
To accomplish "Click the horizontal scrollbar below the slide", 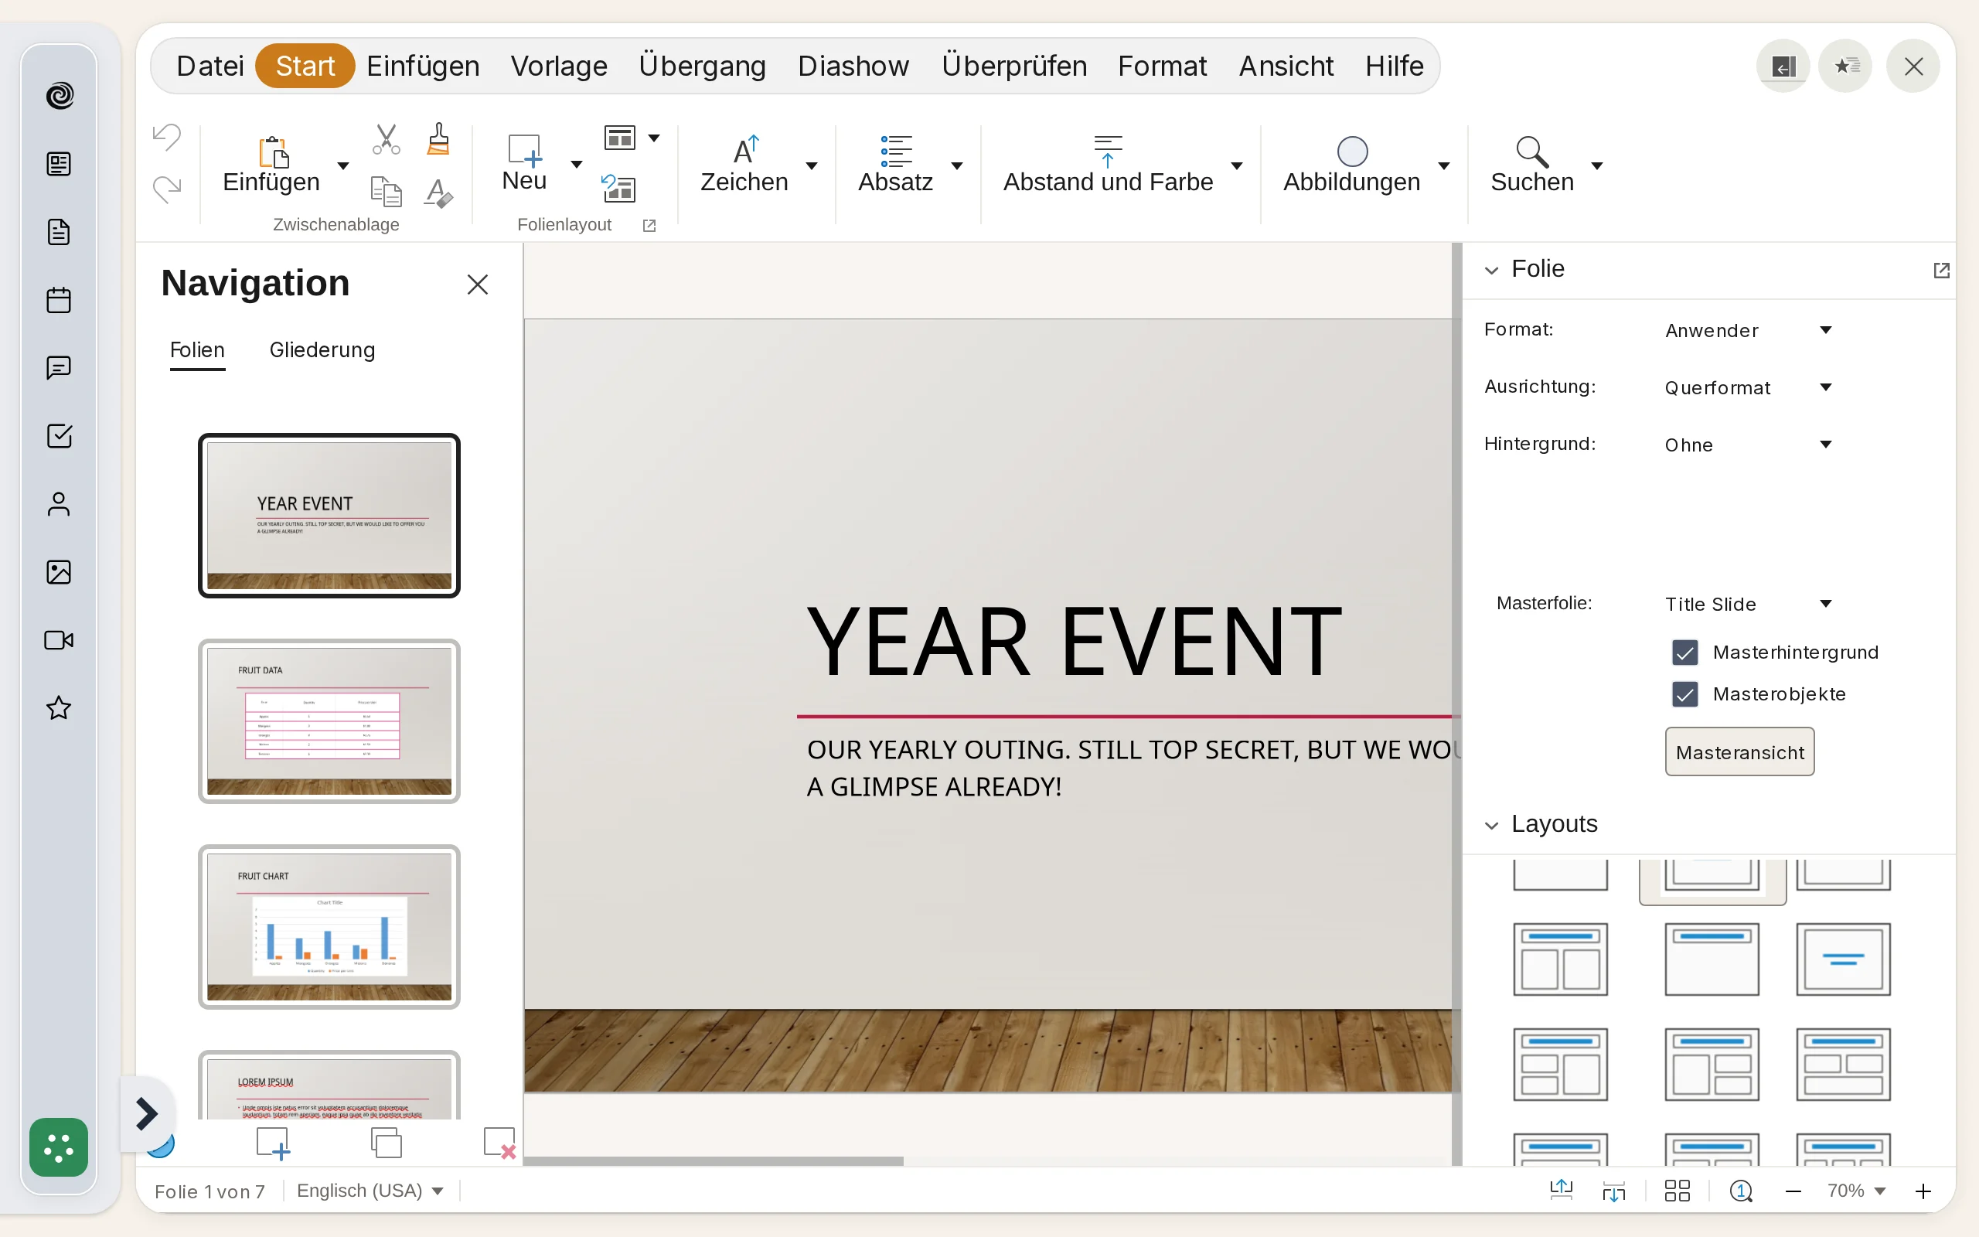I will pyautogui.click(x=713, y=1161).
